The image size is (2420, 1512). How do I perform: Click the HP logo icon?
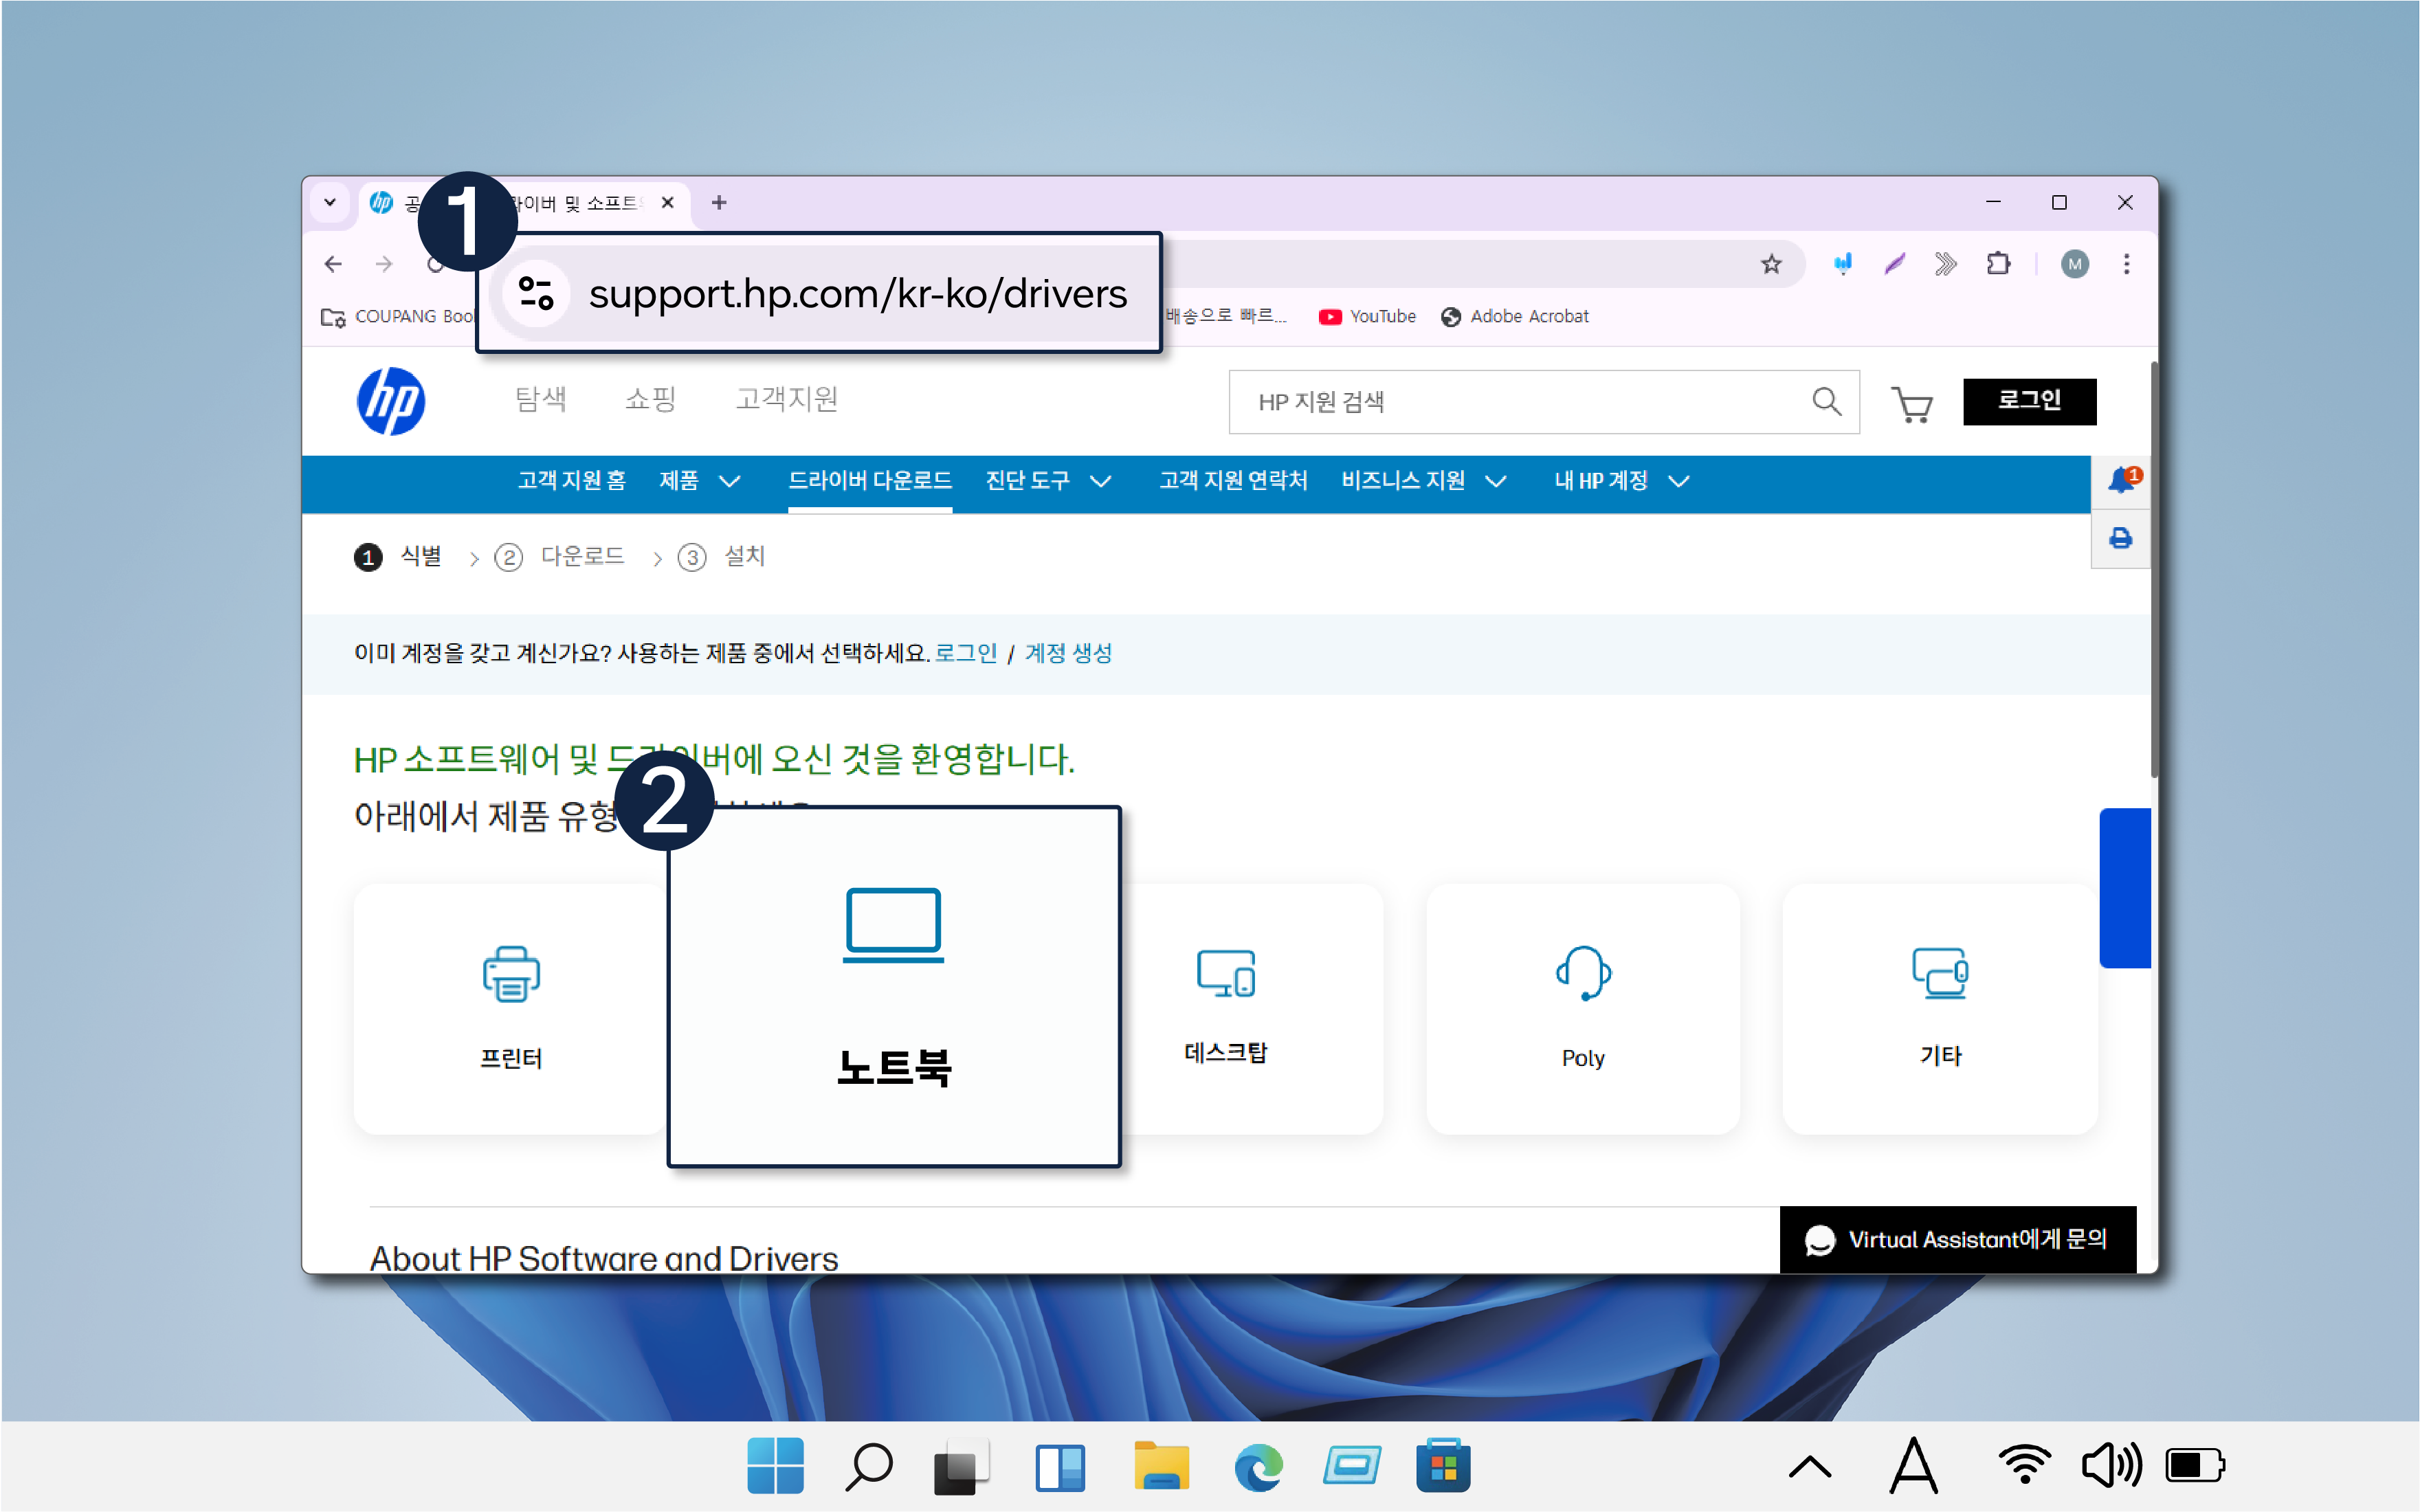click(391, 401)
